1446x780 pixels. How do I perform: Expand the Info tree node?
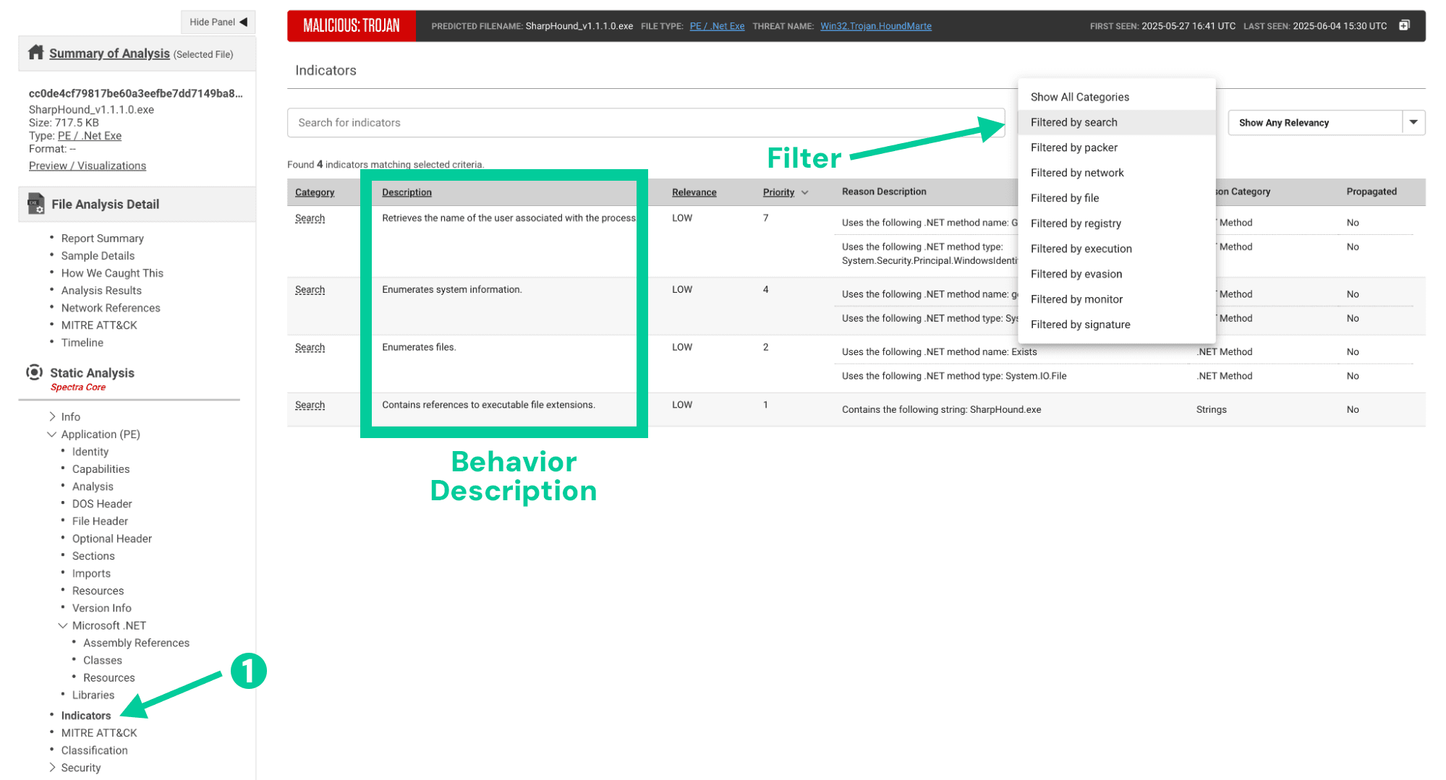point(52,416)
